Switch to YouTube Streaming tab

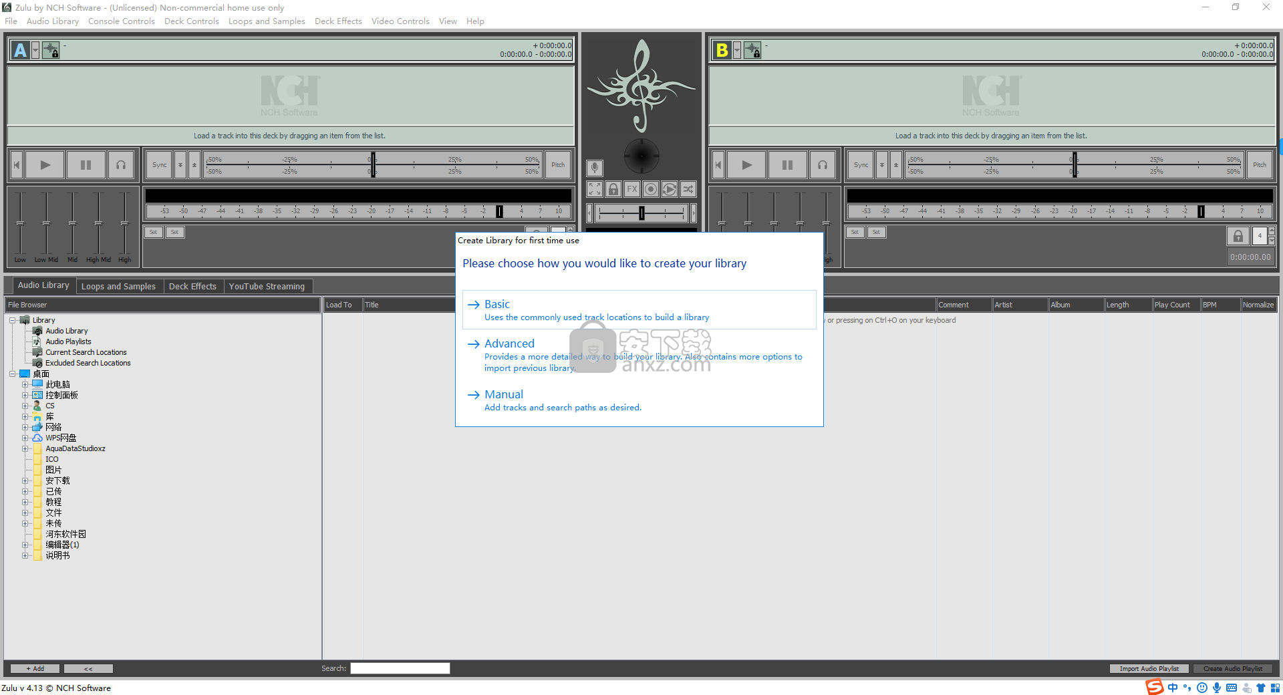click(x=267, y=286)
